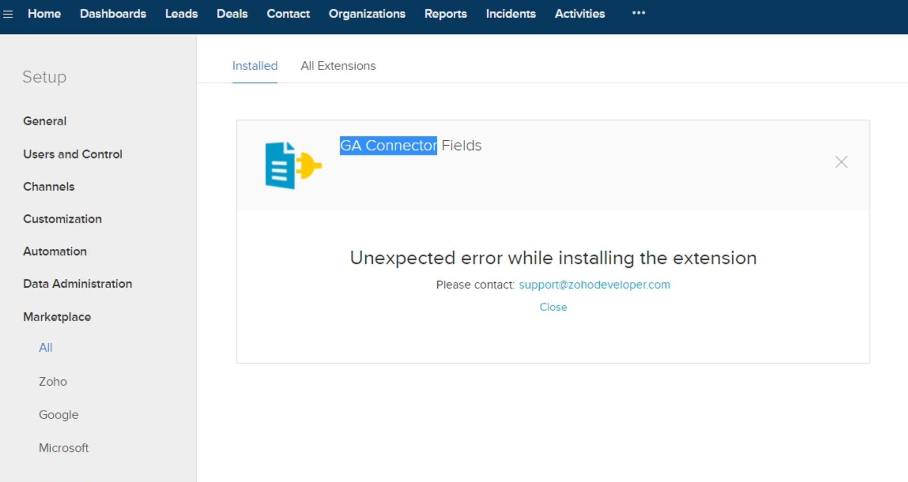Expand the Customization section

[62, 219]
